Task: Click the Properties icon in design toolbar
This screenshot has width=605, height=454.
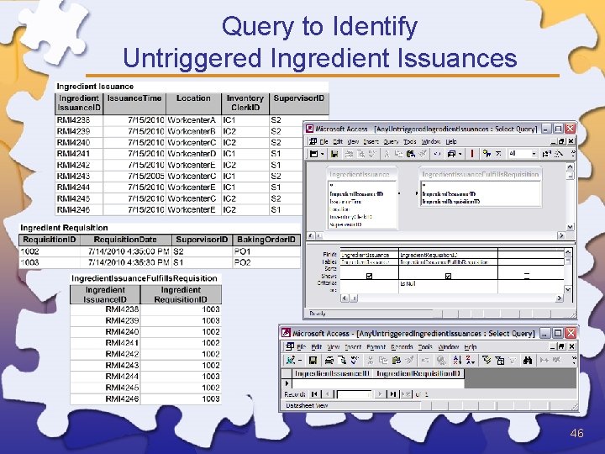Action: 546,154
